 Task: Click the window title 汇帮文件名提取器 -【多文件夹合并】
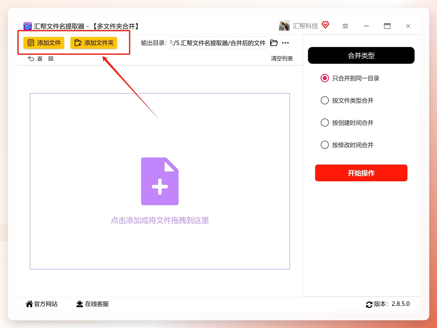(86, 26)
